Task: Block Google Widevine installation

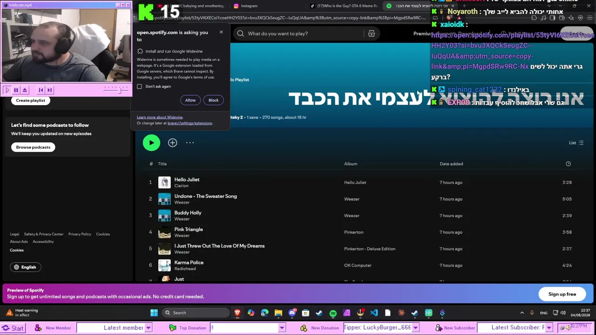Action: click(x=213, y=100)
